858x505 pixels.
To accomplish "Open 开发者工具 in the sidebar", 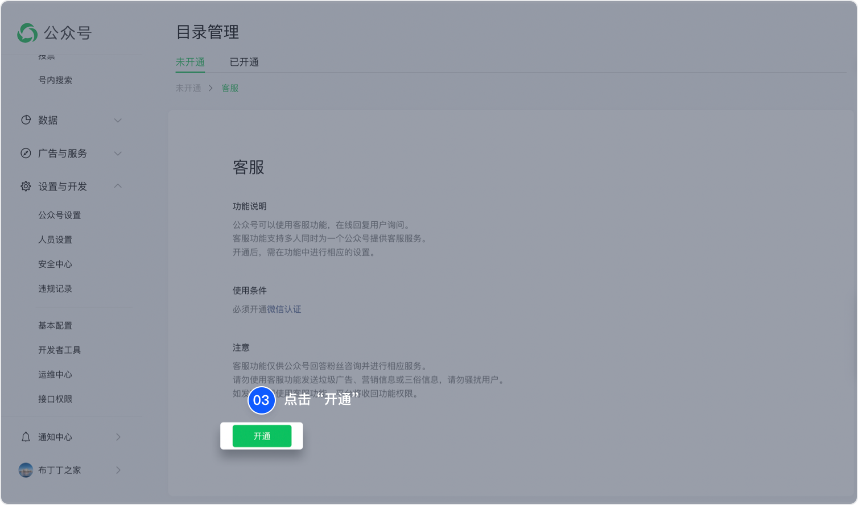I will pos(59,350).
